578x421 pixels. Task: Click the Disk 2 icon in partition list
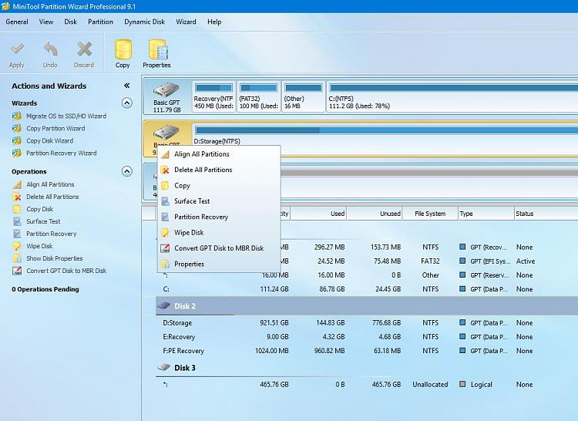pyautogui.click(x=163, y=305)
